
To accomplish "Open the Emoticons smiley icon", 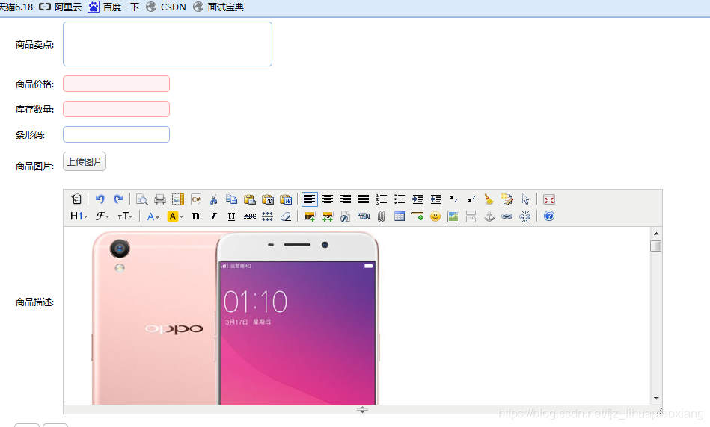I will (435, 216).
